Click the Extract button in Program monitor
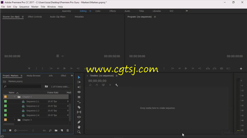 coord(215,68)
